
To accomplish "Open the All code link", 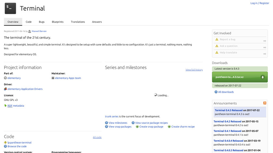I will (x=97, y=137).
